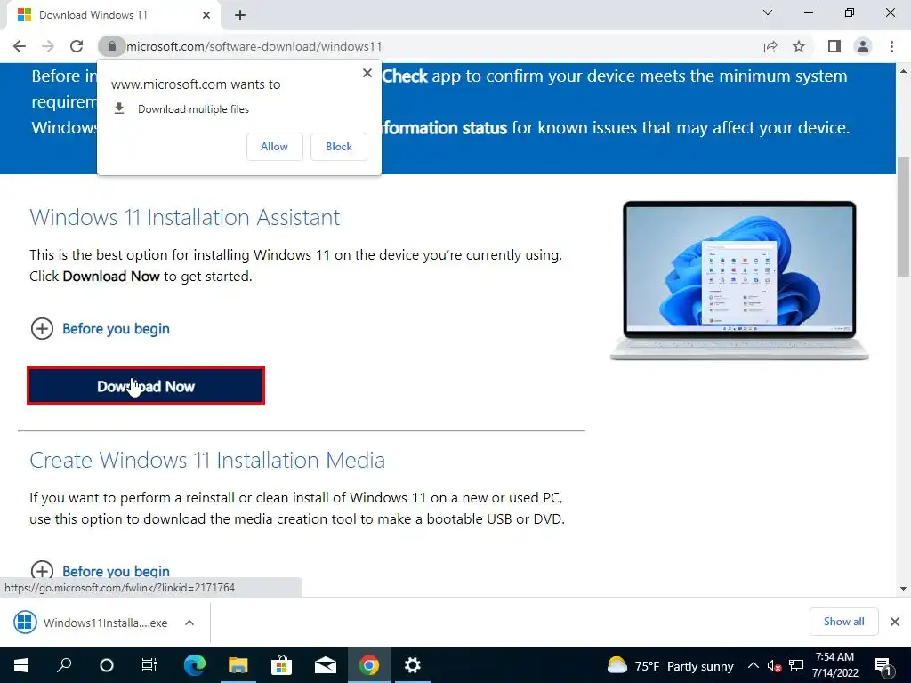The height and width of the screenshot is (683, 911).
Task: Open the notification center icon
Action: (x=883, y=666)
